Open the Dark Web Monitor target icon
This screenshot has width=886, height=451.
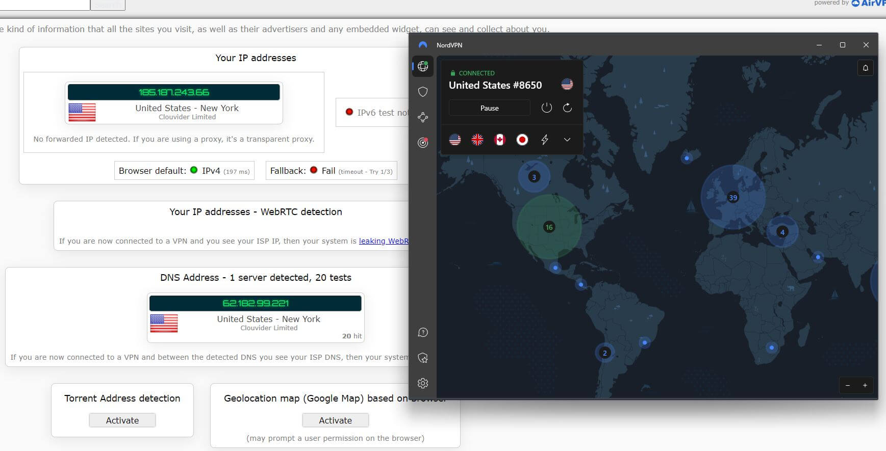422,143
